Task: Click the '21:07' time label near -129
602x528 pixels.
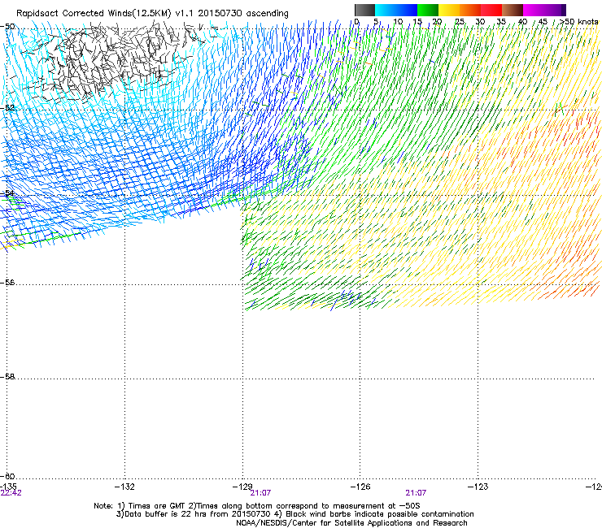Action: click(x=260, y=493)
